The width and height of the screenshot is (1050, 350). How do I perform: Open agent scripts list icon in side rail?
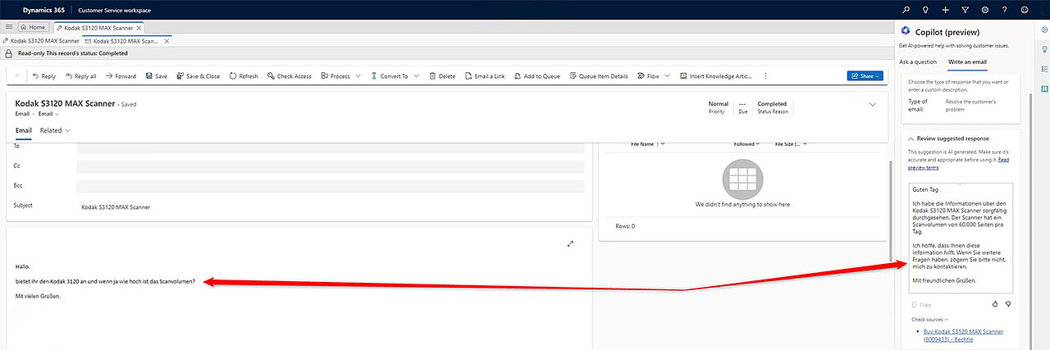pyautogui.click(x=1044, y=69)
